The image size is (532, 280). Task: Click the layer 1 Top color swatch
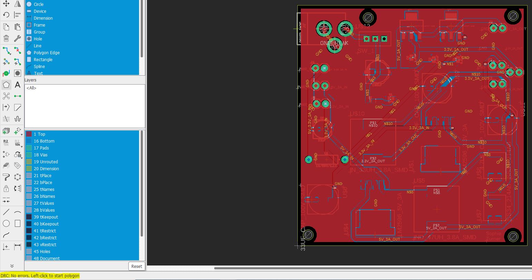(29, 134)
